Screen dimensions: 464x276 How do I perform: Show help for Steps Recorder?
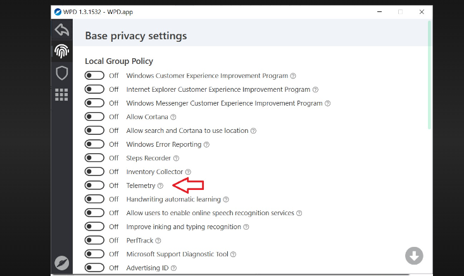[176, 158]
